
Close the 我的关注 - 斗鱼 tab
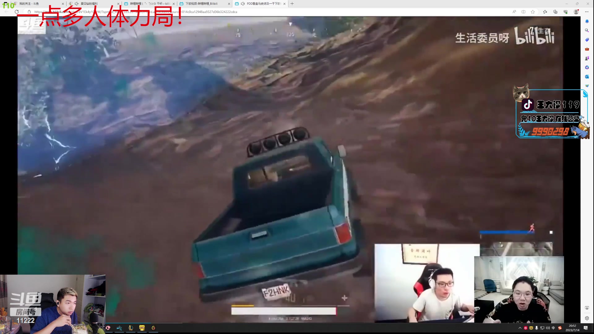tap(63, 4)
